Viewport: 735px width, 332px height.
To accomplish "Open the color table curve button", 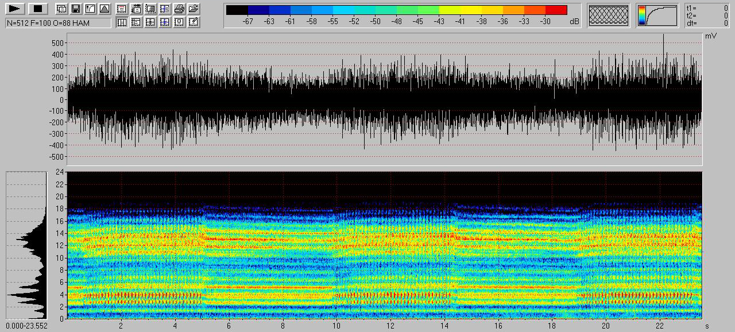I will (x=657, y=16).
